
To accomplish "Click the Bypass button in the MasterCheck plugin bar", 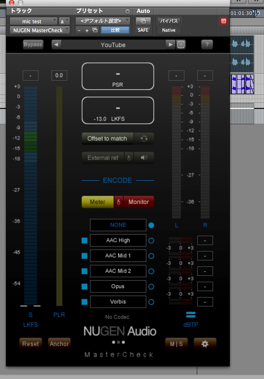I will pos(33,45).
